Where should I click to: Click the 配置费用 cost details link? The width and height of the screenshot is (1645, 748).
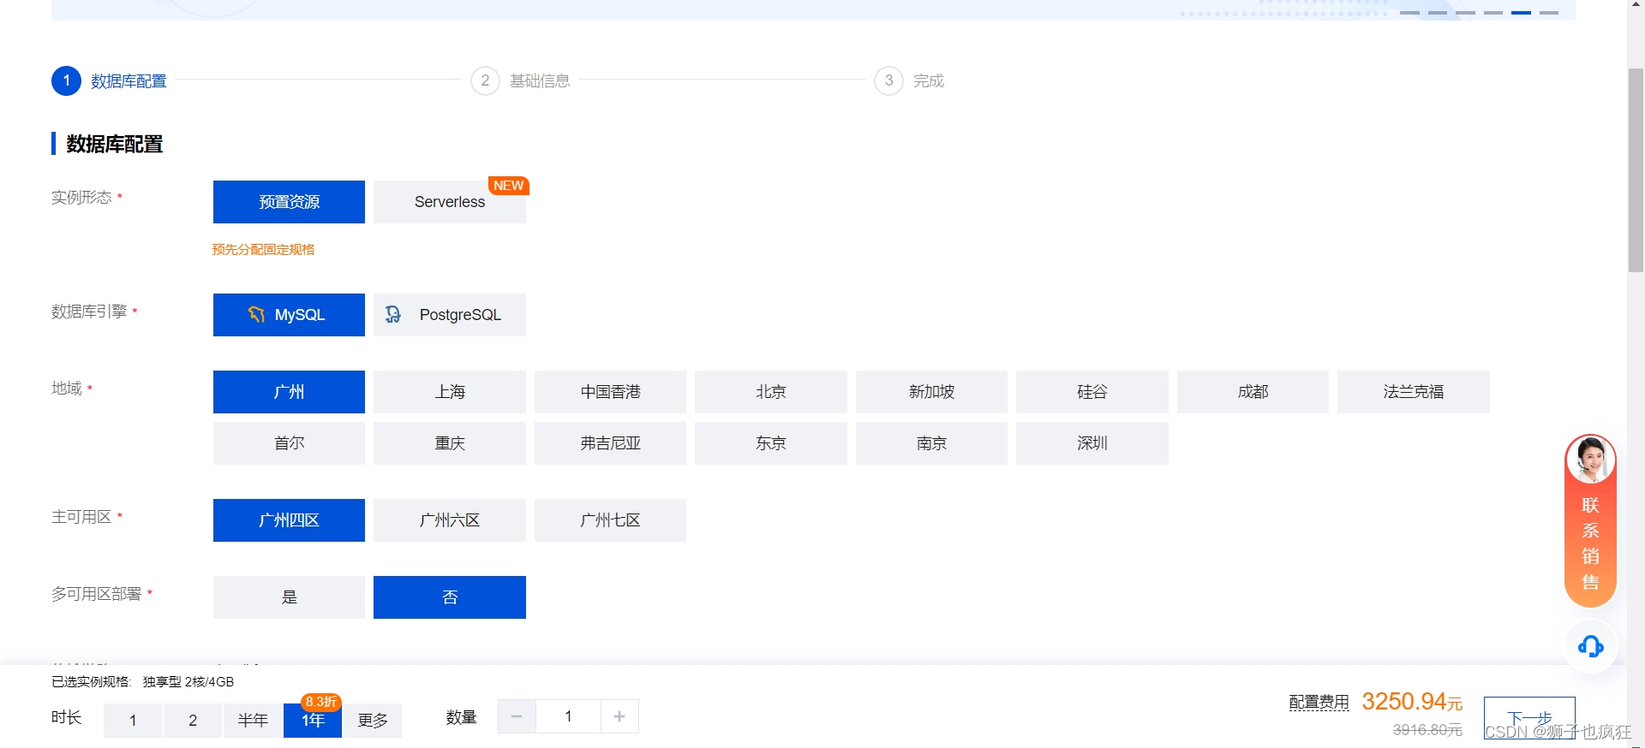tap(1319, 703)
